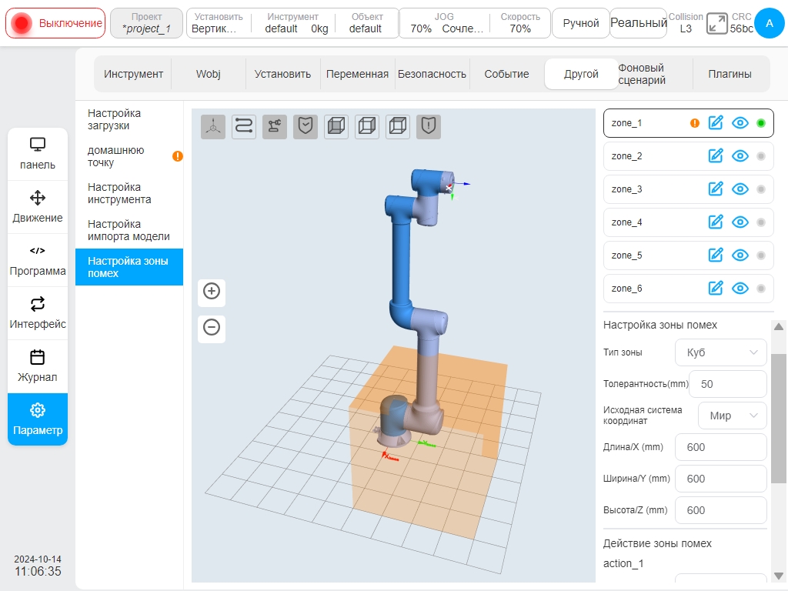The image size is (788, 591).
Task: Toggle zone_1 visibility eye
Action: (x=740, y=122)
